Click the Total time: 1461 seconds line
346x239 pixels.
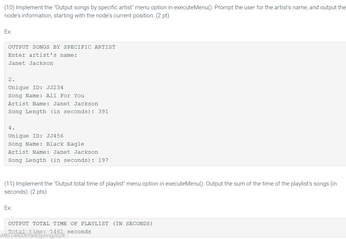click(x=50, y=231)
